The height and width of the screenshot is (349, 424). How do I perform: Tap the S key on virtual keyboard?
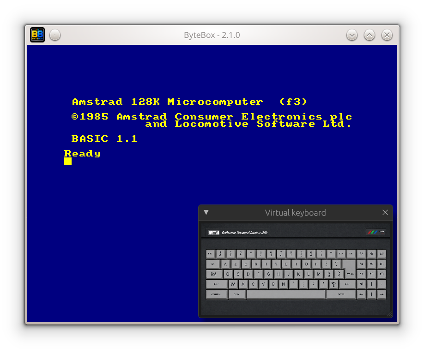coord(238,274)
